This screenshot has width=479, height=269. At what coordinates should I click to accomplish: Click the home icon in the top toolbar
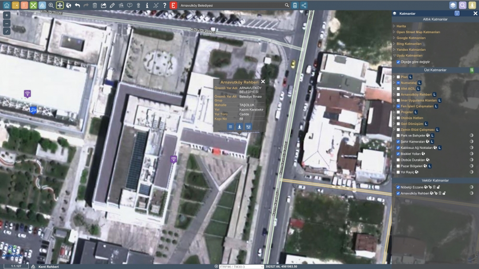coord(6,5)
